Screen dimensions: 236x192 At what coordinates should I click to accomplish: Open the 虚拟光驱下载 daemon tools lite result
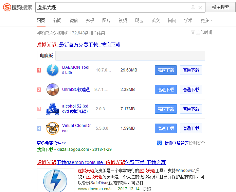(101, 162)
